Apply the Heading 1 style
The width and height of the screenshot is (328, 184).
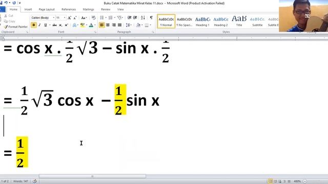click(x=202, y=21)
